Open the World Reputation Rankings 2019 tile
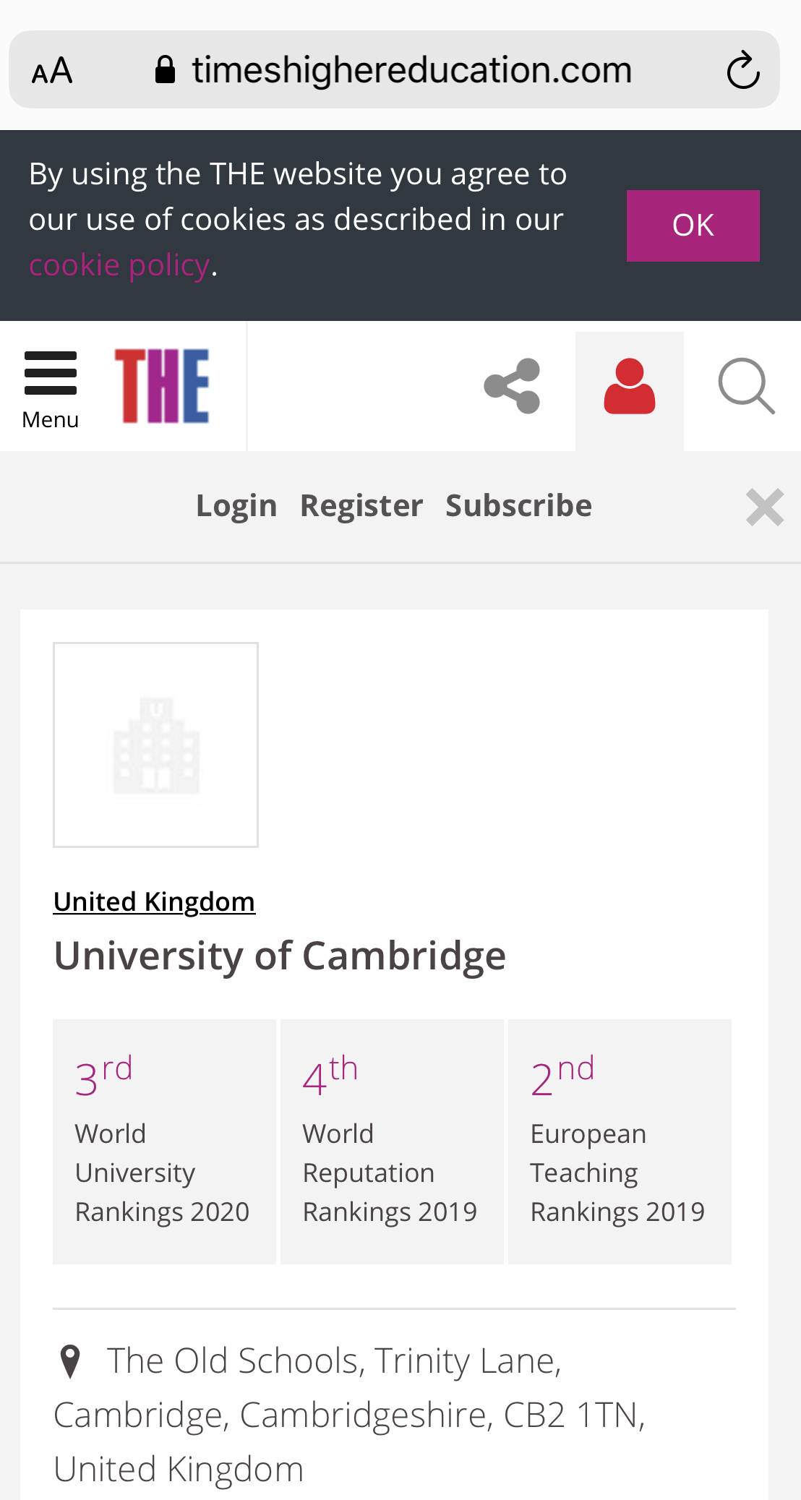Viewport: 801px width, 1500px height. tap(392, 1141)
